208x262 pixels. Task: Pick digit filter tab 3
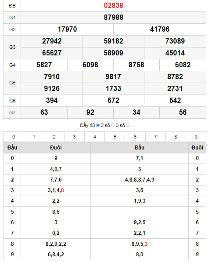pos(75,137)
